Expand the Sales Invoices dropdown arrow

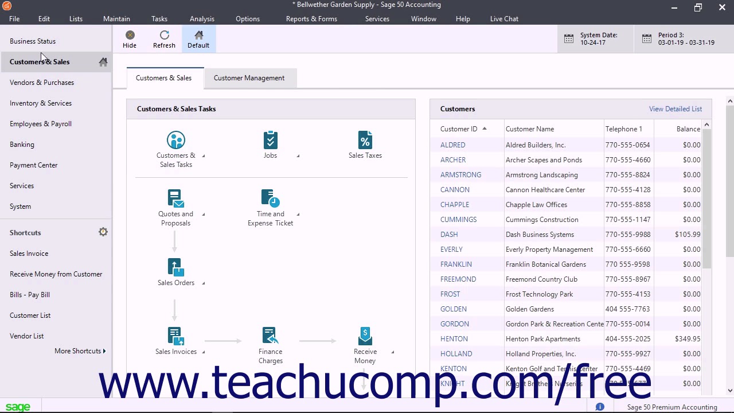point(203,352)
